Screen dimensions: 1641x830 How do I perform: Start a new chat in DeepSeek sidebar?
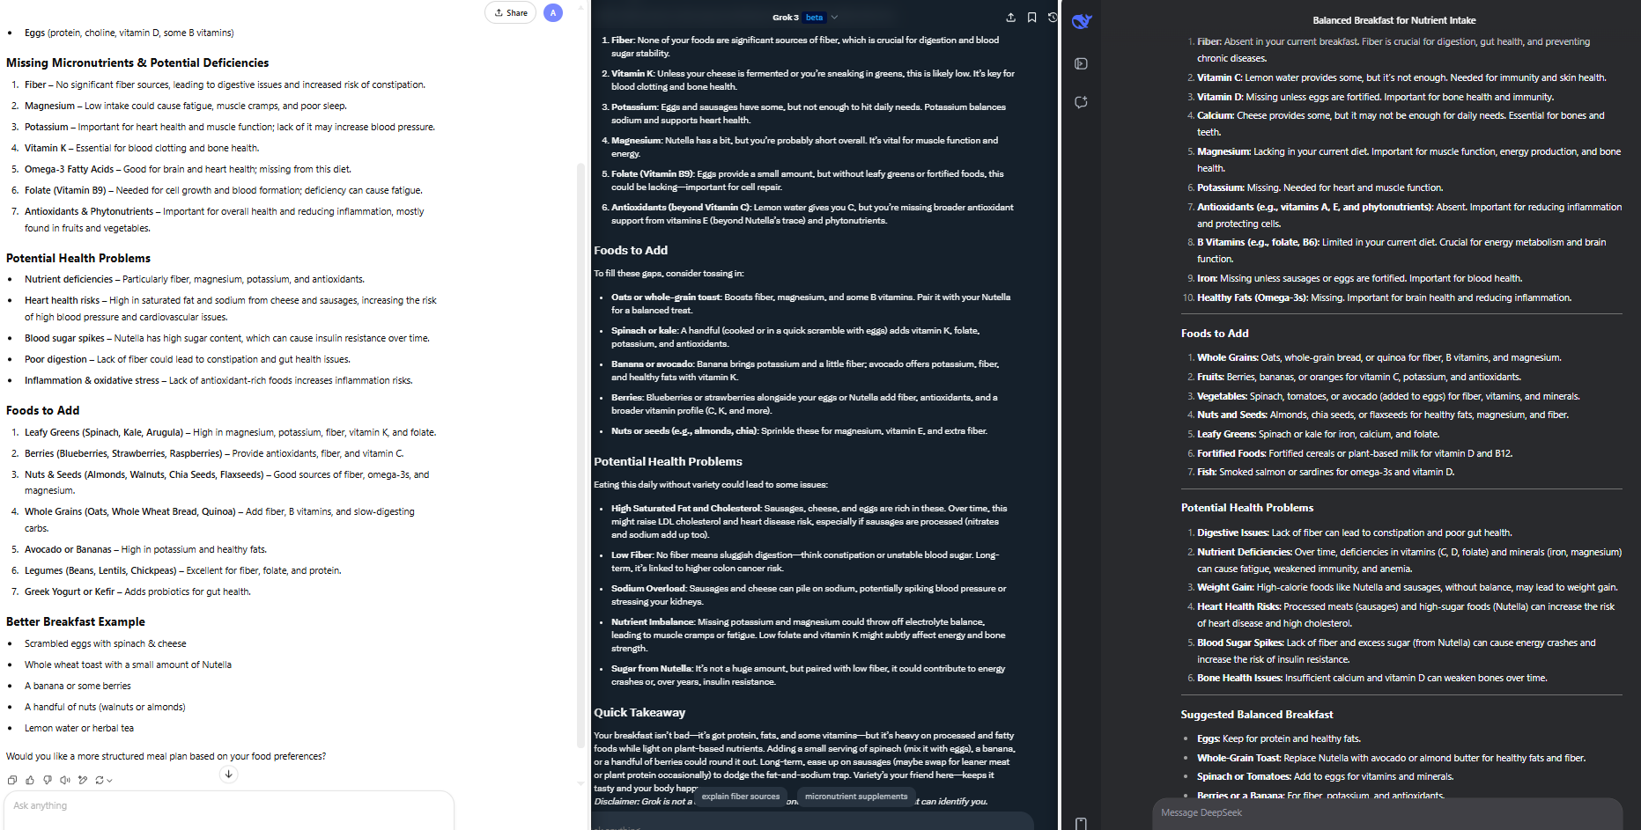pos(1082,102)
